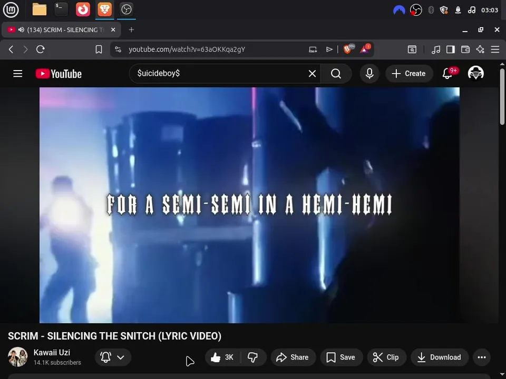Share the video
506x379 pixels.
293,357
